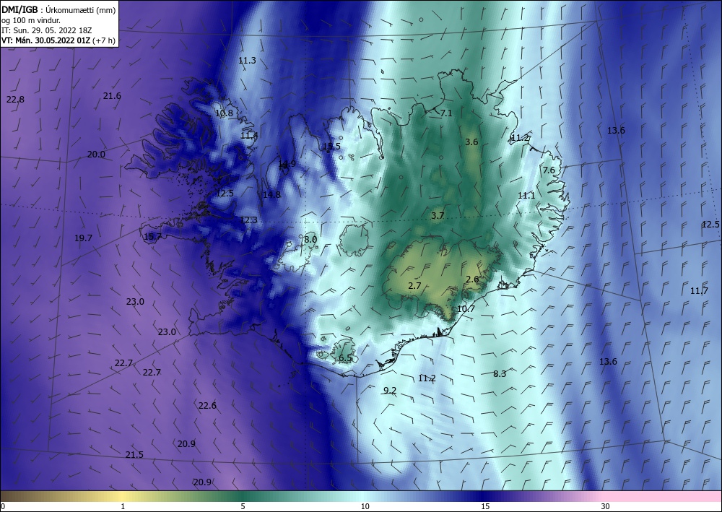Click the 11.4 value on the map

coord(249,135)
